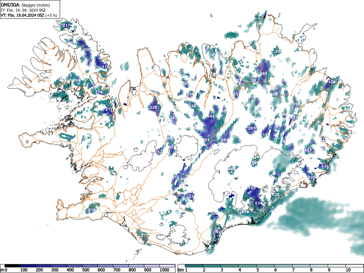Click the '5' label on the km scale
The image size is (364, 273).
pos(257,270)
